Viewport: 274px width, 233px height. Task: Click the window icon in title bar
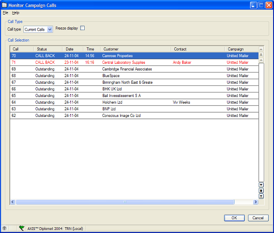coord(4,5)
